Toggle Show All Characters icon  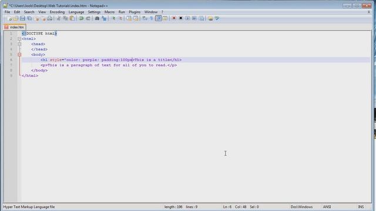coord(152,18)
